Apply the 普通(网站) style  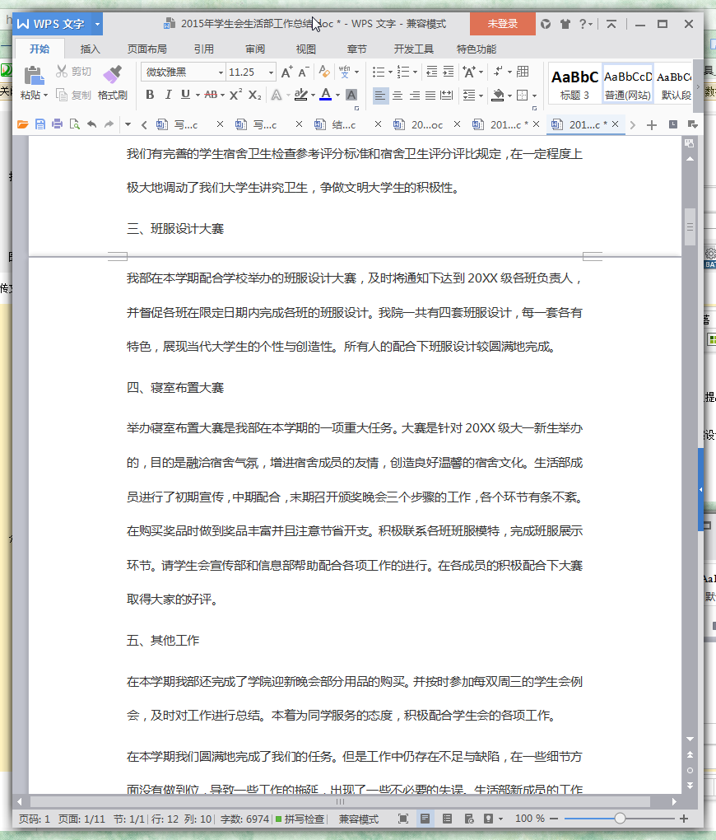tap(628, 83)
